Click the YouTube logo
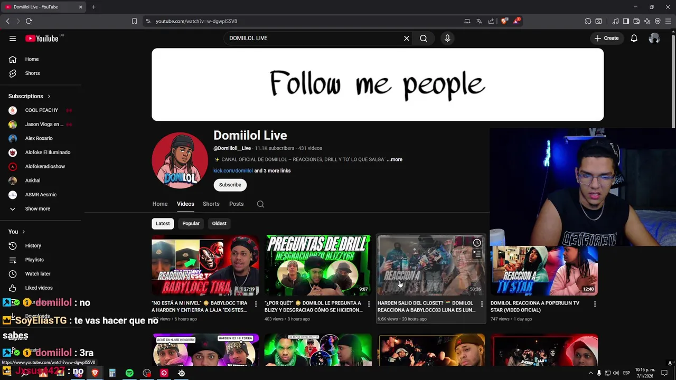The image size is (676, 380). [42, 38]
